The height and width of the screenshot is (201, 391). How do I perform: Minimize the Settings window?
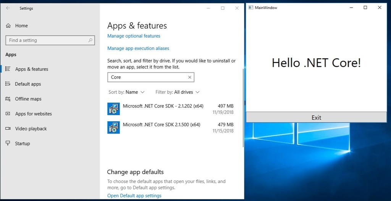[x=208, y=8]
